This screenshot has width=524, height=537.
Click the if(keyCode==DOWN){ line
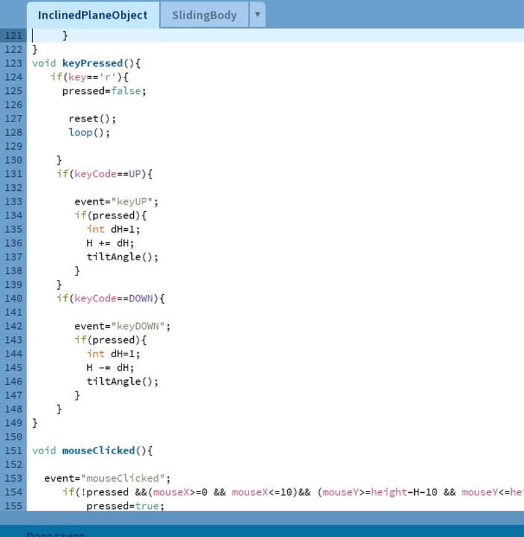[x=110, y=299]
